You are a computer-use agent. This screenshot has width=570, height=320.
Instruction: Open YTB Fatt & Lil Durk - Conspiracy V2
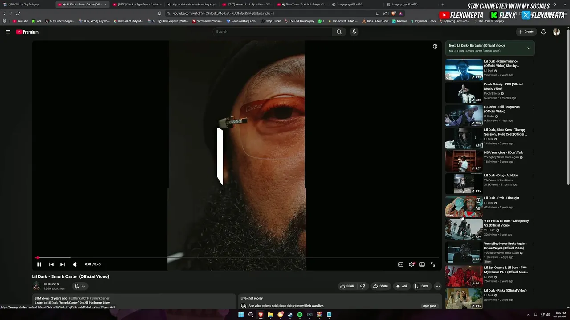[506, 223]
